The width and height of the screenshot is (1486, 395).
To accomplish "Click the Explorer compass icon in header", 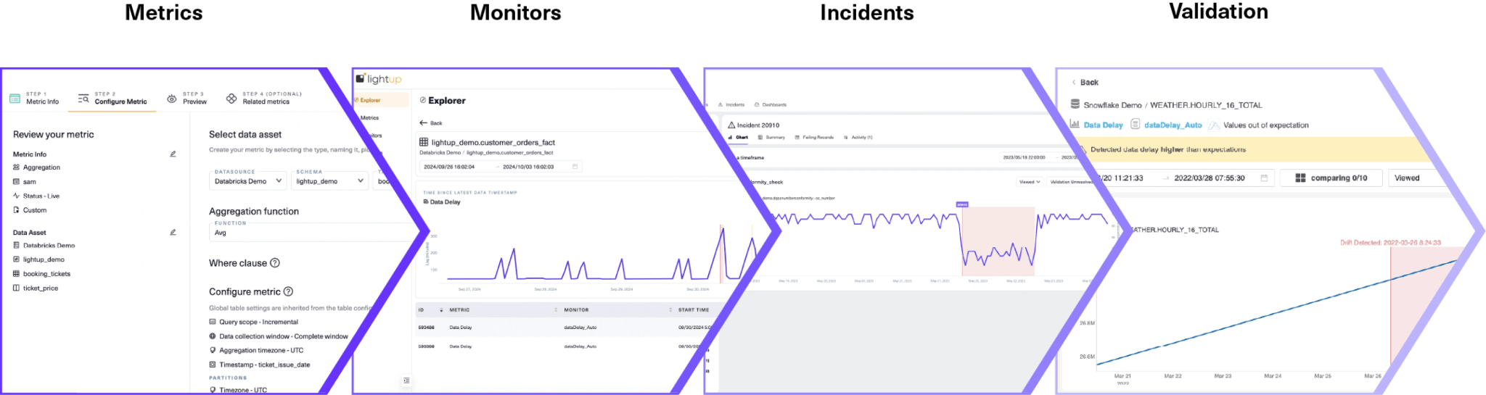I will [423, 100].
